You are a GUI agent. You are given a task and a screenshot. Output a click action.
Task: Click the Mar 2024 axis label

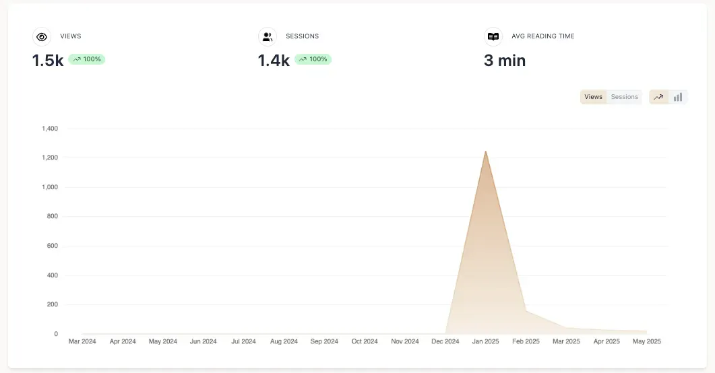pyautogui.click(x=82, y=341)
